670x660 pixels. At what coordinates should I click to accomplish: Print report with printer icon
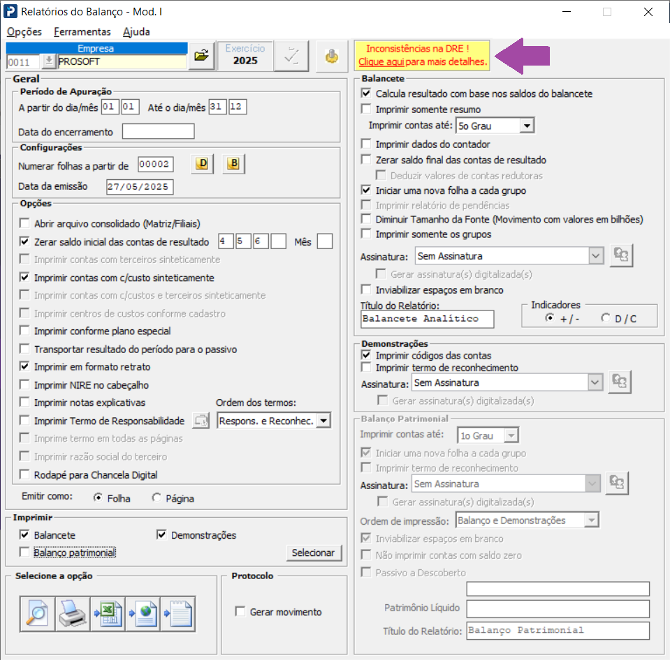tap(72, 614)
